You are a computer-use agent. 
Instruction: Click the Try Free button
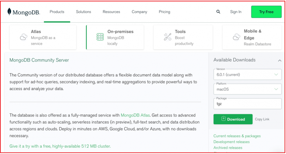click(266, 12)
